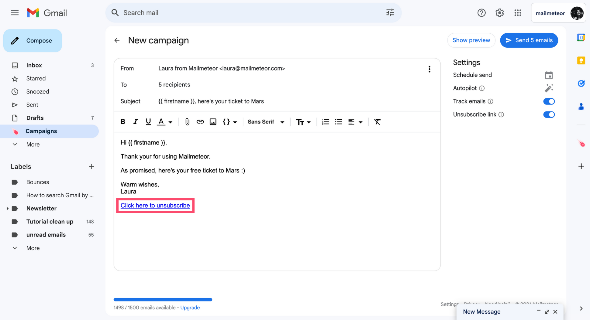Viewport: 590px width, 320px height.
Task: Insert a link with the chain icon
Action: (x=200, y=122)
